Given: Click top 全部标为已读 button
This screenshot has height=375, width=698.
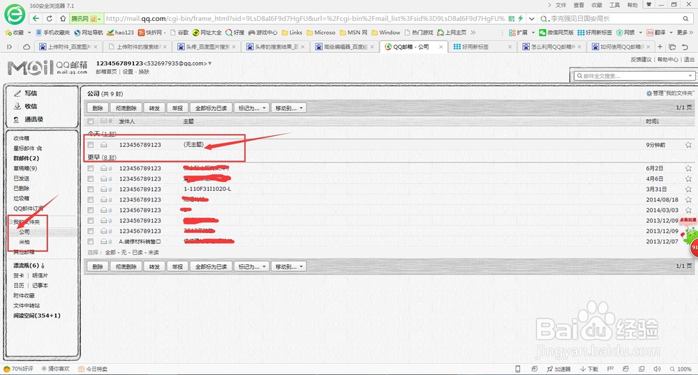Looking at the screenshot, I should point(211,108).
